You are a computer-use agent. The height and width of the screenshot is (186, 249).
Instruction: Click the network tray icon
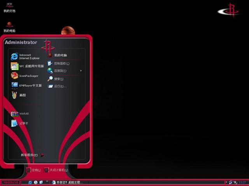click(x=231, y=183)
